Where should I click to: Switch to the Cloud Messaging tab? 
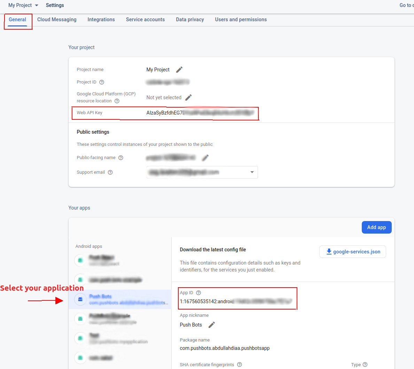pyautogui.click(x=57, y=19)
